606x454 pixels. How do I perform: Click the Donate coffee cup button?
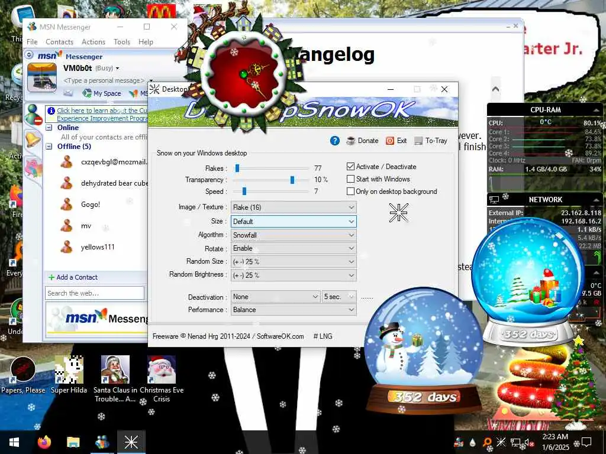(x=362, y=141)
